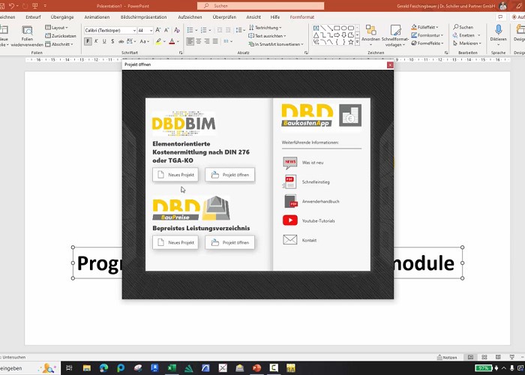
Task: Open the Formformat ribbon tab
Action: click(x=302, y=16)
